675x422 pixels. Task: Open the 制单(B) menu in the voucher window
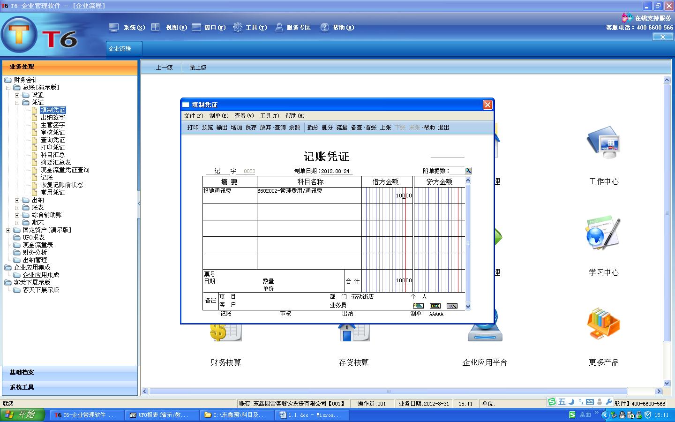coord(219,115)
